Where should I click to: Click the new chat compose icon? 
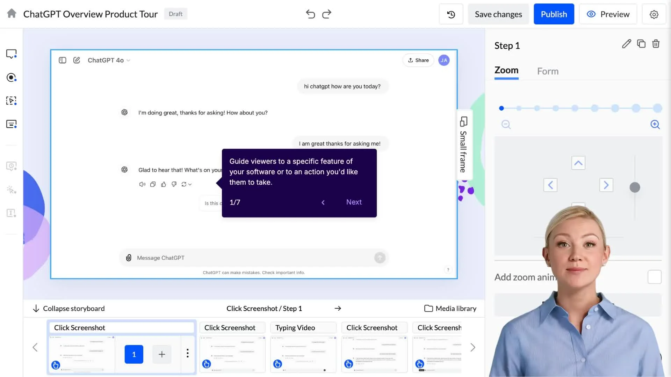[77, 60]
